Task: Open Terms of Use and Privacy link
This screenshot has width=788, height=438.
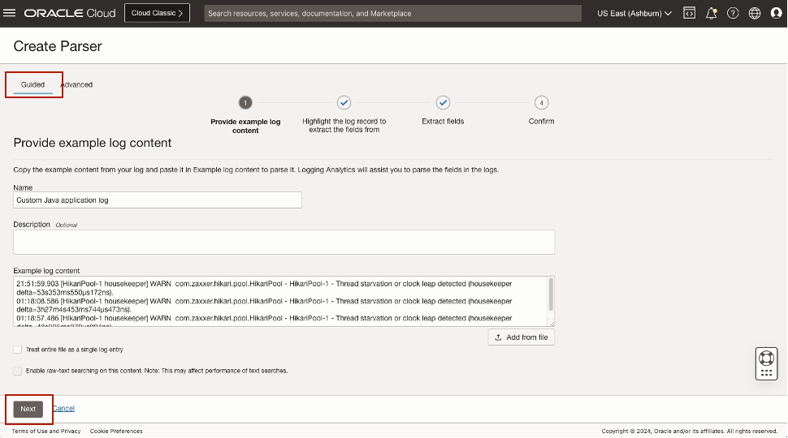Action: [x=46, y=431]
